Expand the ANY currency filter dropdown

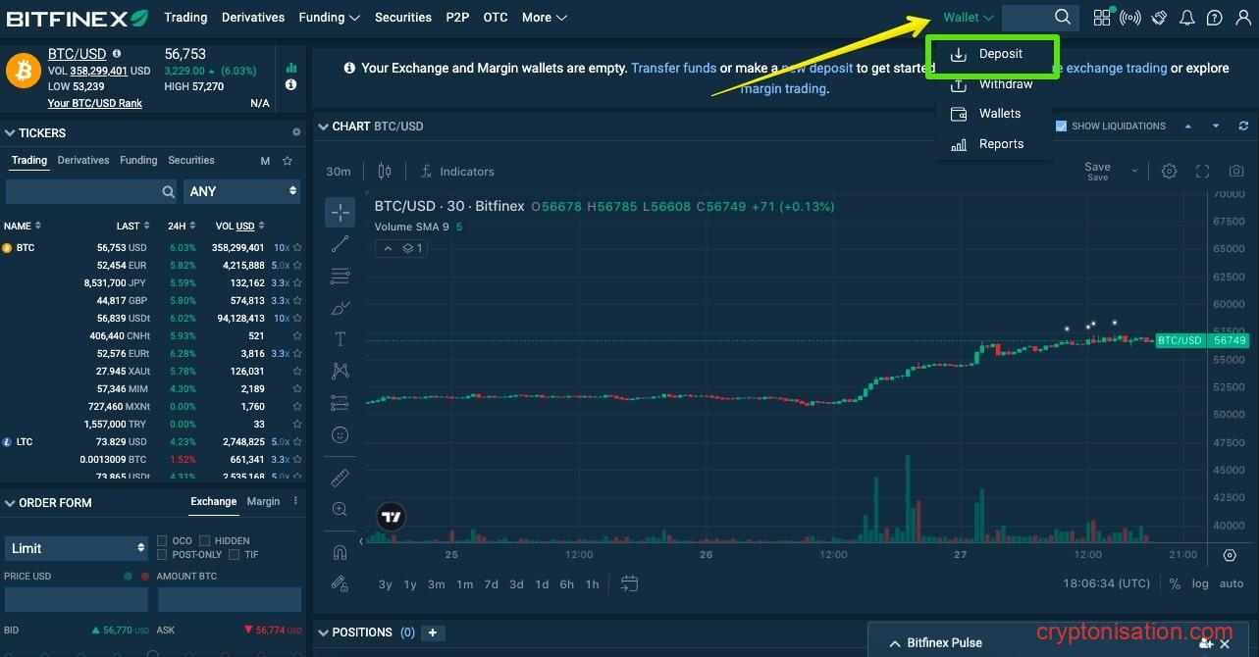(x=241, y=191)
